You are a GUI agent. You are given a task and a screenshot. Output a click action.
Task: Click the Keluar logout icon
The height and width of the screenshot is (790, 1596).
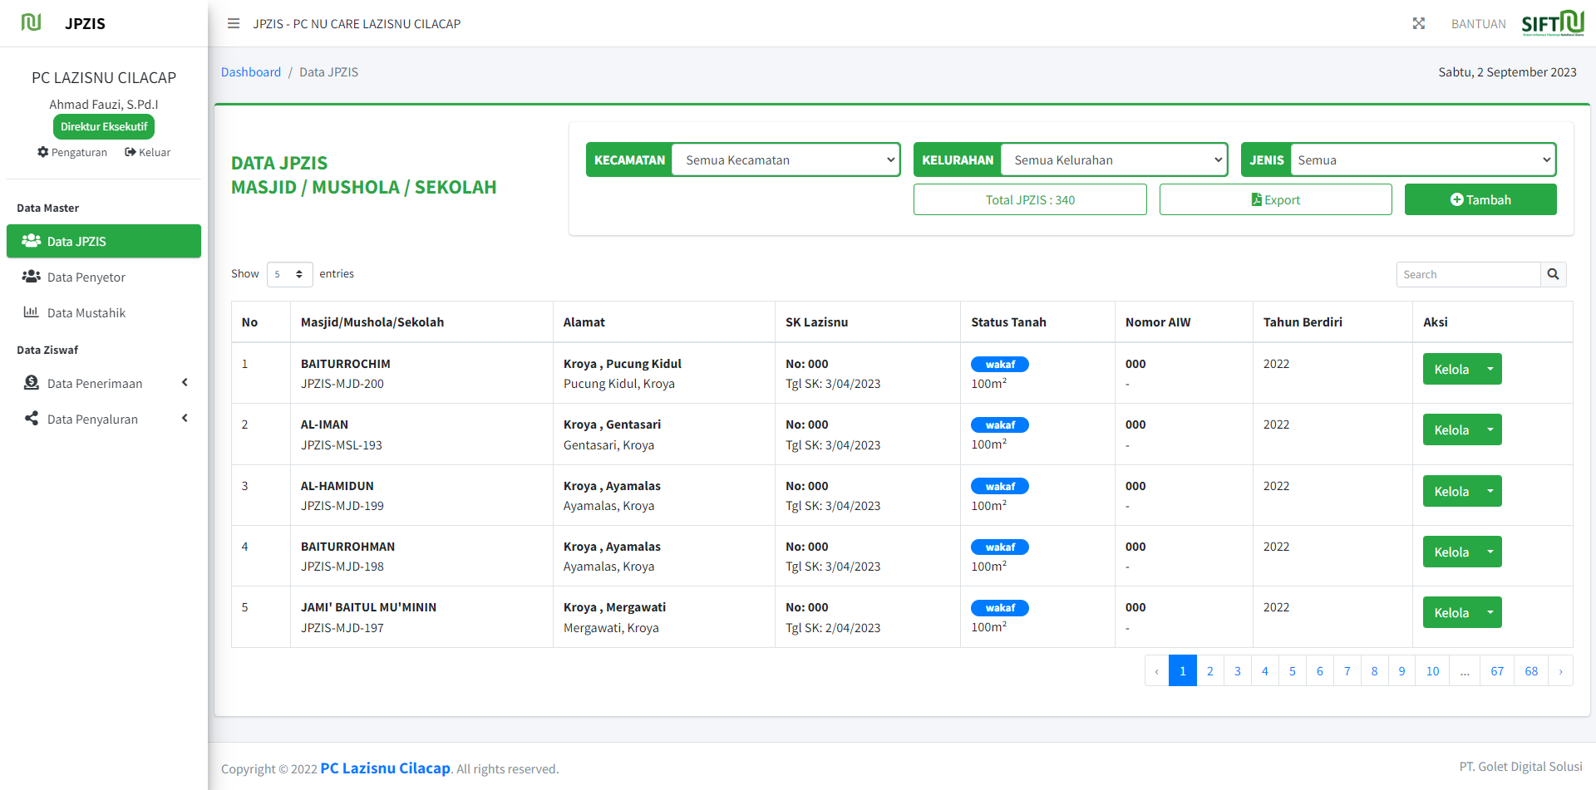tap(131, 152)
